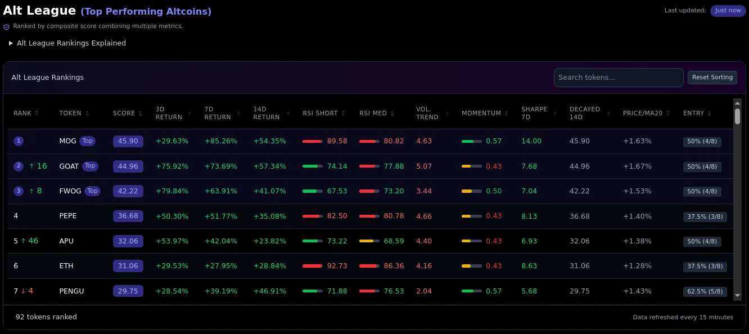The image size is (749, 334).
Task: Click the rank 3 circle badge for FWOG
Action: tap(19, 191)
